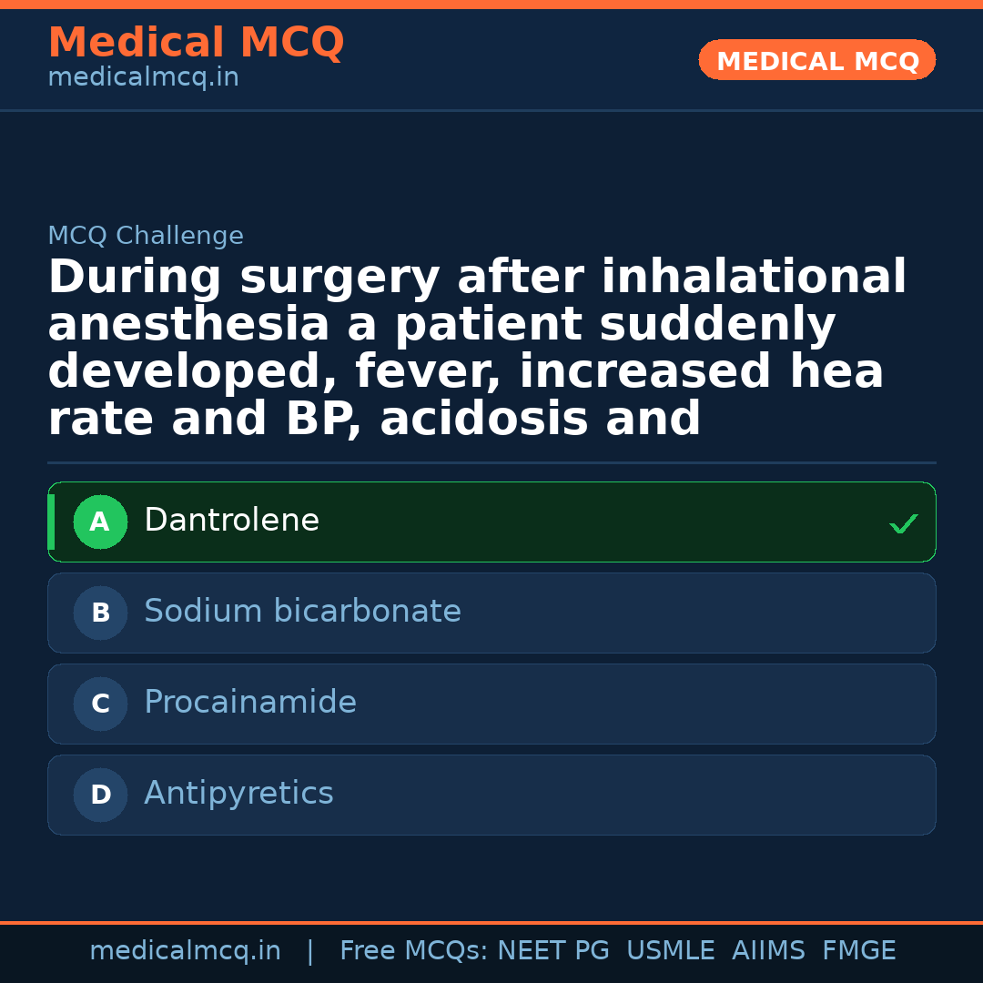
Task: Click the FMGE footer label
Action: [x=858, y=951]
